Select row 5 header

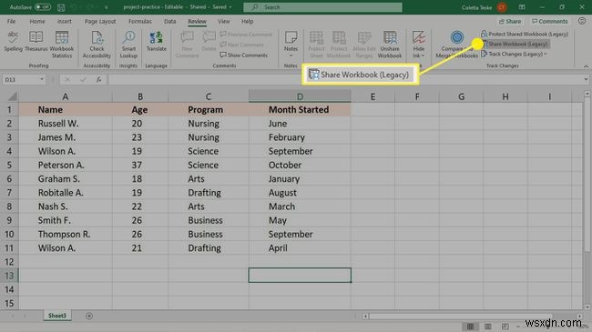pyautogui.click(x=9, y=166)
